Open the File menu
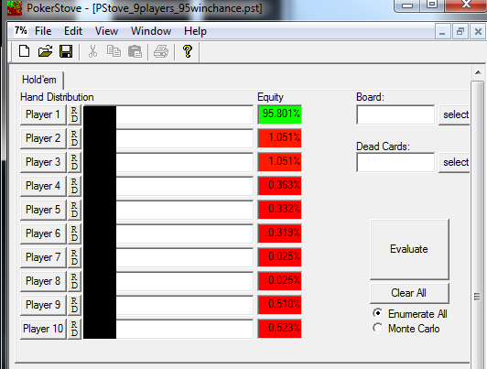Image resolution: width=487 pixels, height=369 pixels. [43, 31]
